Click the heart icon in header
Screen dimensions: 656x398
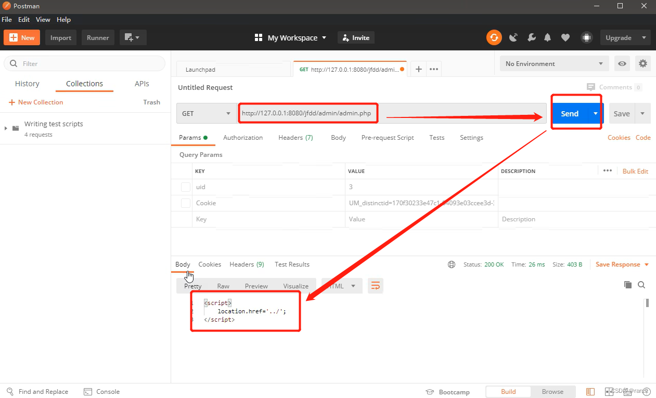coord(565,37)
